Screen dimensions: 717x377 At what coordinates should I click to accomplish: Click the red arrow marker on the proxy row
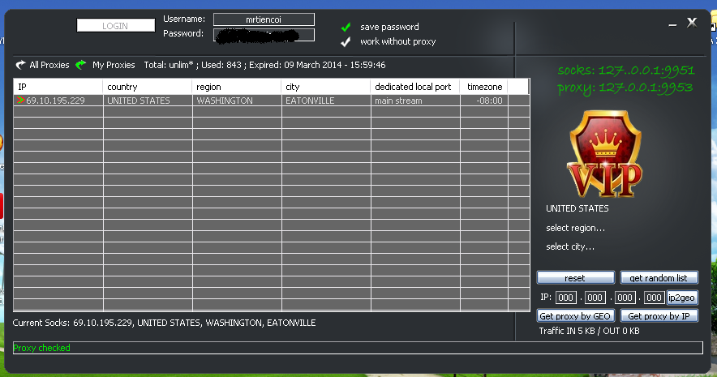coord(20,100)
